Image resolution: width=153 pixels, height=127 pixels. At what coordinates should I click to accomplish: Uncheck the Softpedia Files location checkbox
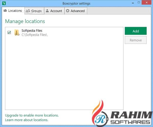point(9,32)
